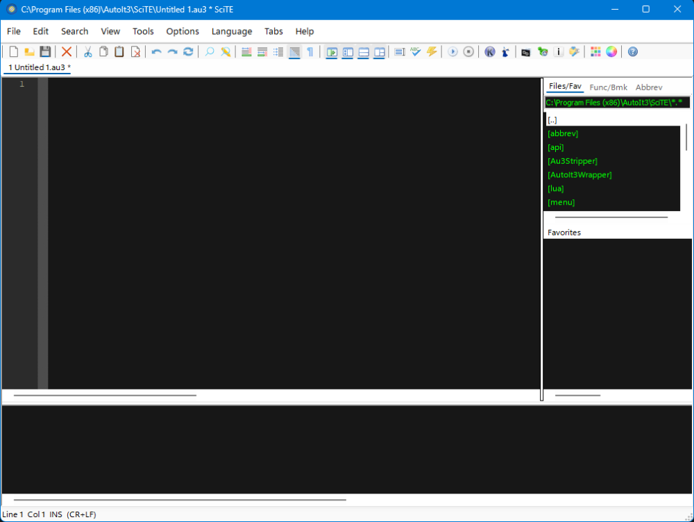Toggle the first green-and-red lines icon
This screenshot has height=522, width=694.
[x=246, y=52]
